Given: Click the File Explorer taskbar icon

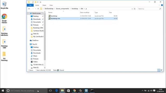Looking at the screenshot, I should [63, 91].
